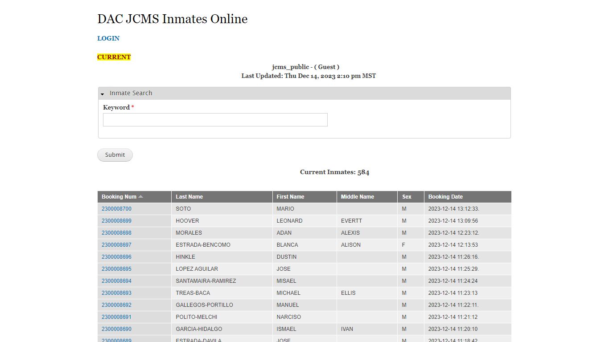Select last name MORALES cell
Image resolution: width=609 pixels, height=342 pixels.
point(222,233)
